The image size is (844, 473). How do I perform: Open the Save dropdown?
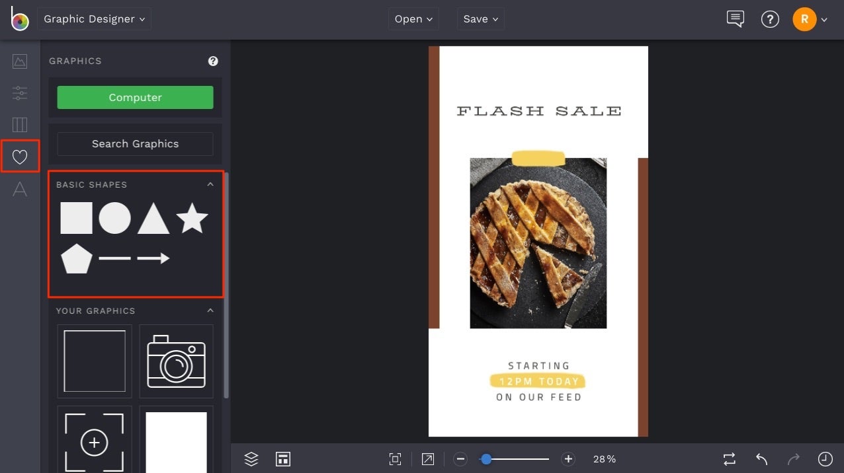(481, 18)
